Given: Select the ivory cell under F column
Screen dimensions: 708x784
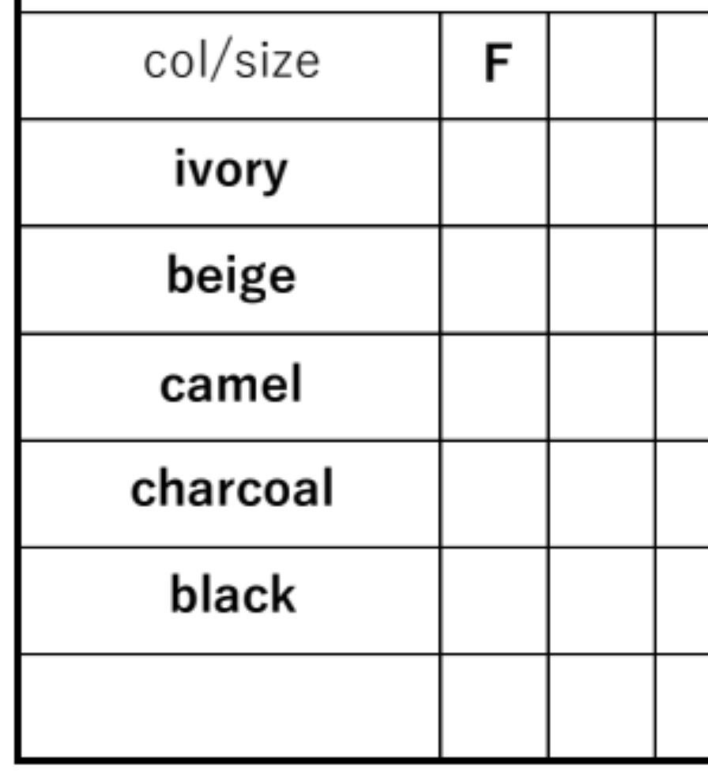Looking at the screenshot, I should coord(494,172).
